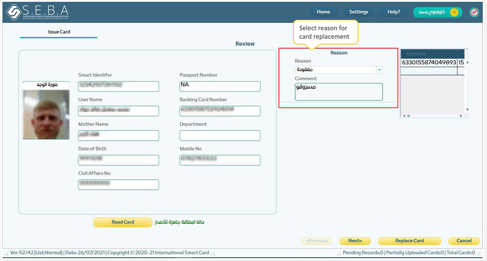Click the S.E.B.A logo icon
Image resolution: width=487 pixels, height=261 pixels.
(15, 12)
